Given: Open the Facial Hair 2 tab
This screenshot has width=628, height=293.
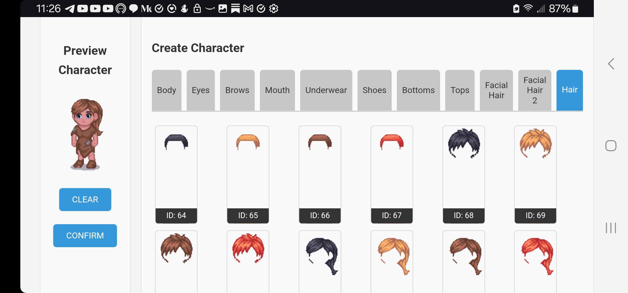Looking at the screenshot, I should pyautogui.click(x=534, y=90).
